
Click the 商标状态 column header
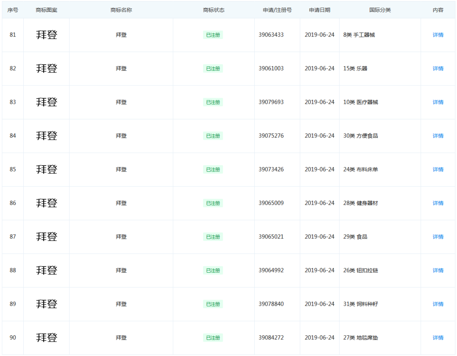point(214,10)
